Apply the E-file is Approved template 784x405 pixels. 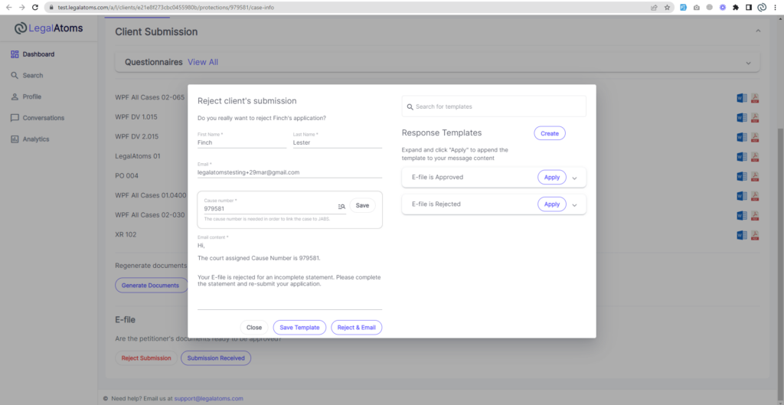point(551,178)
